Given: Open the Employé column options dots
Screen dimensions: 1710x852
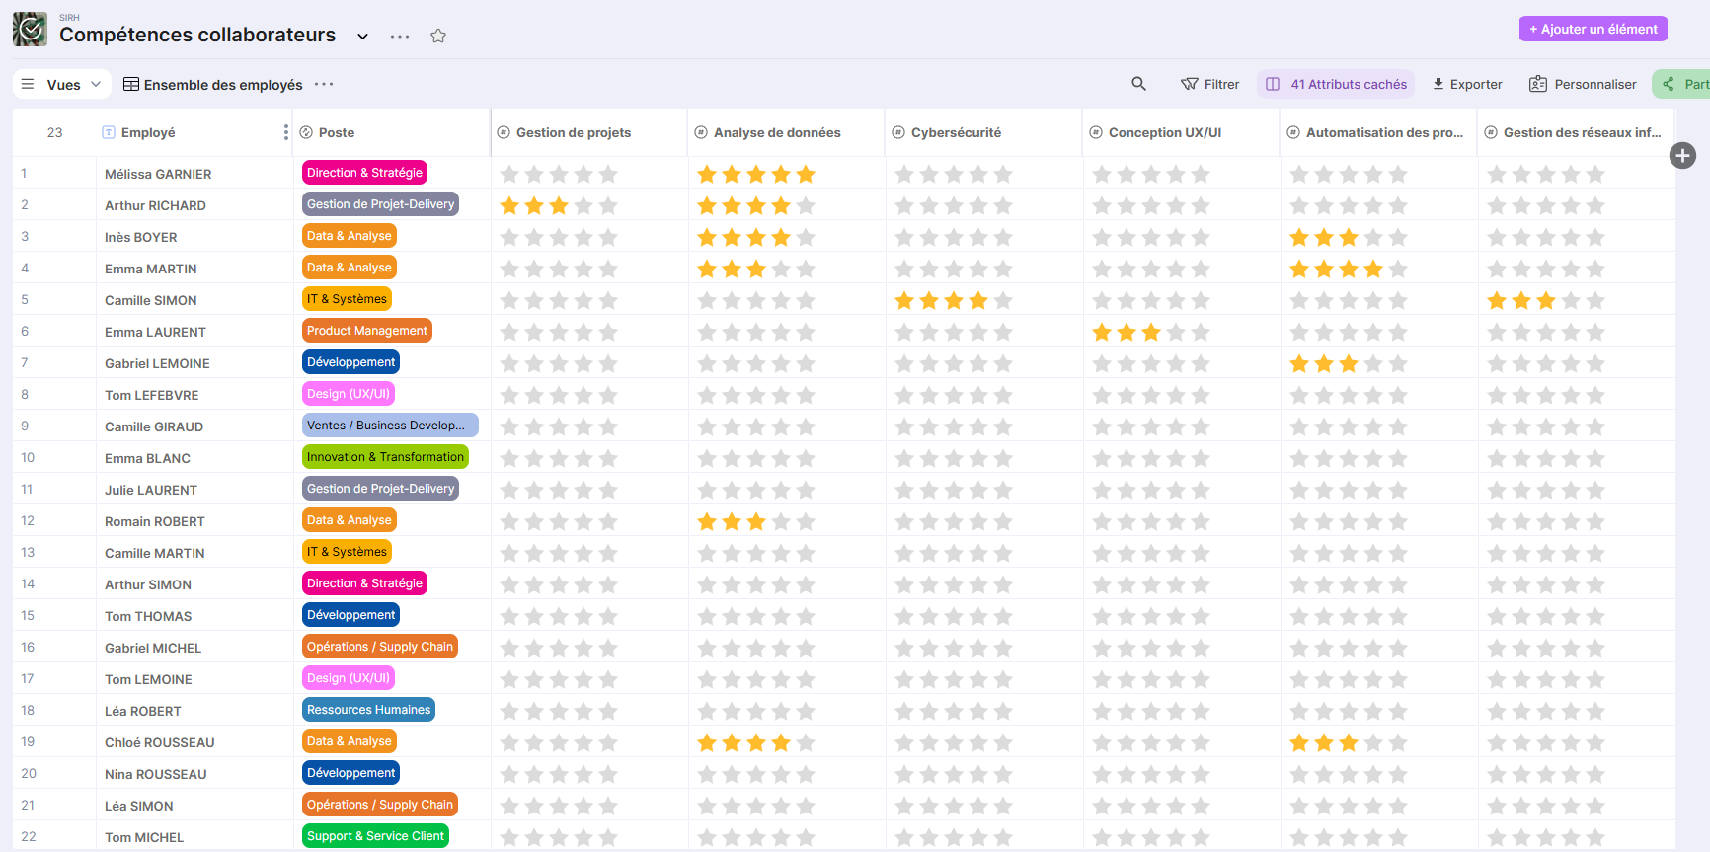Looking at the screenshot, I should [285, 132].
